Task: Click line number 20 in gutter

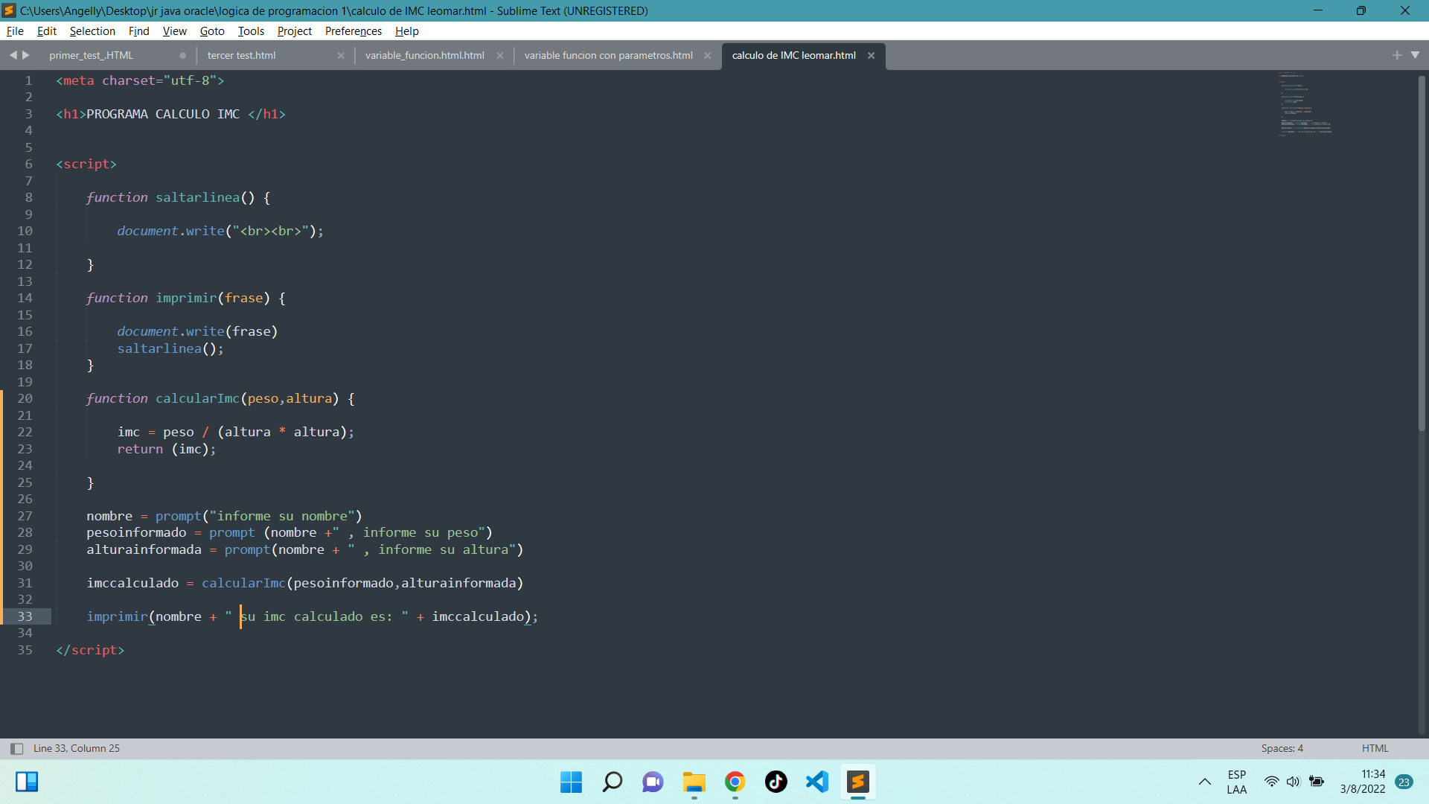Action: tap(25, 398)
